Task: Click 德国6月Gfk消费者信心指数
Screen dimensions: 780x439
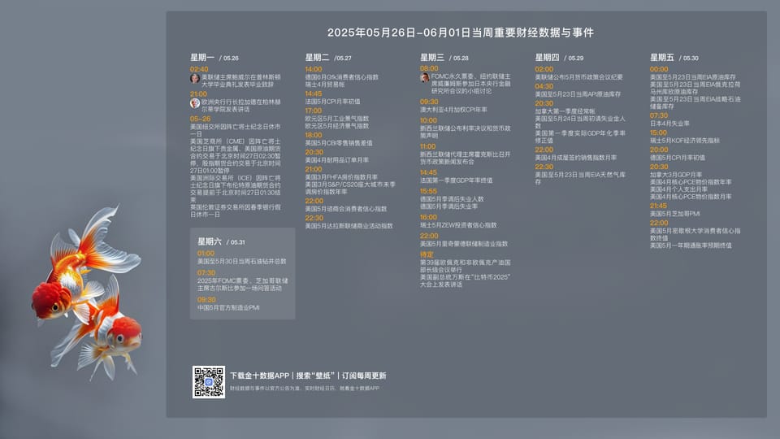Action: point(342,77)
